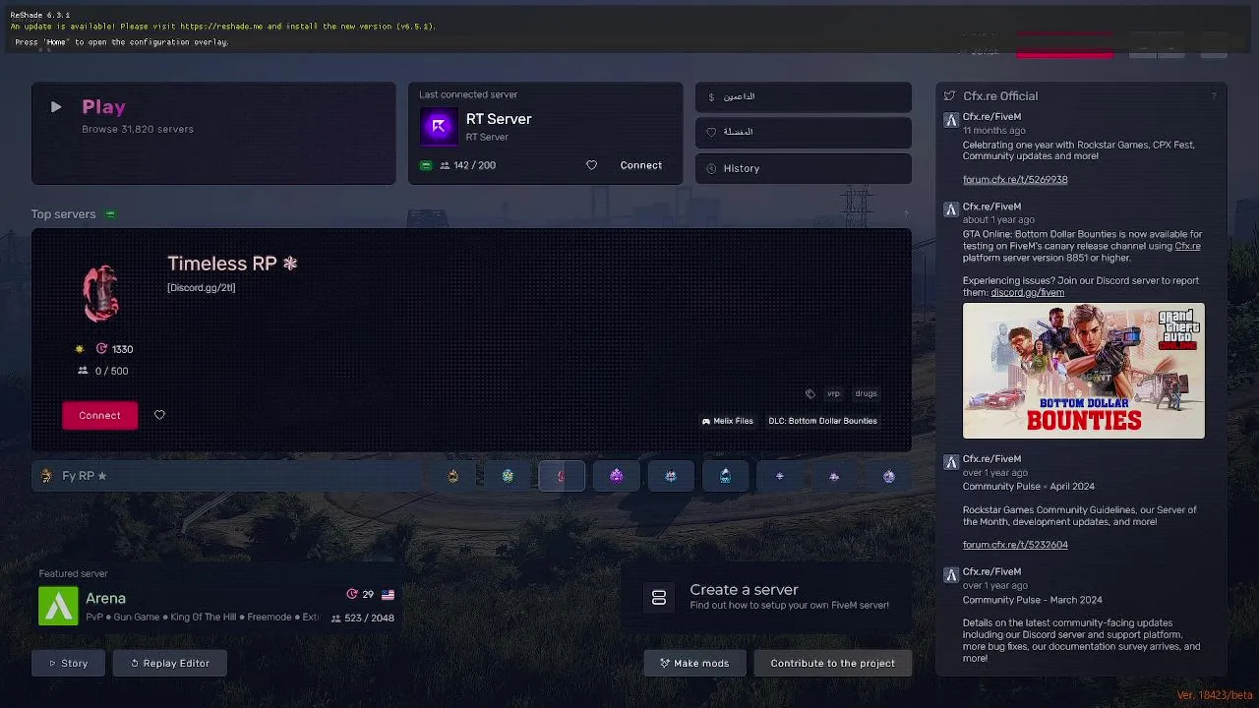
Task: Select the Fy RP ★ server row
Action: pyautogui.click(x=226, y=476)
